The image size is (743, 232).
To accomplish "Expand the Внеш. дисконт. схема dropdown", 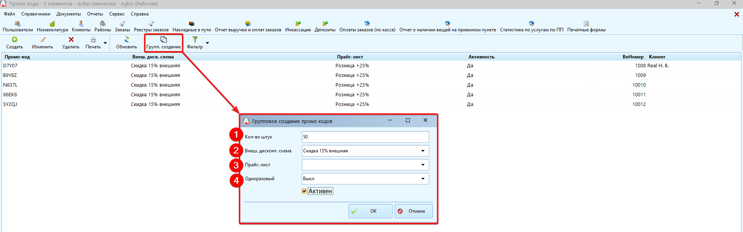I will (423, 151).
